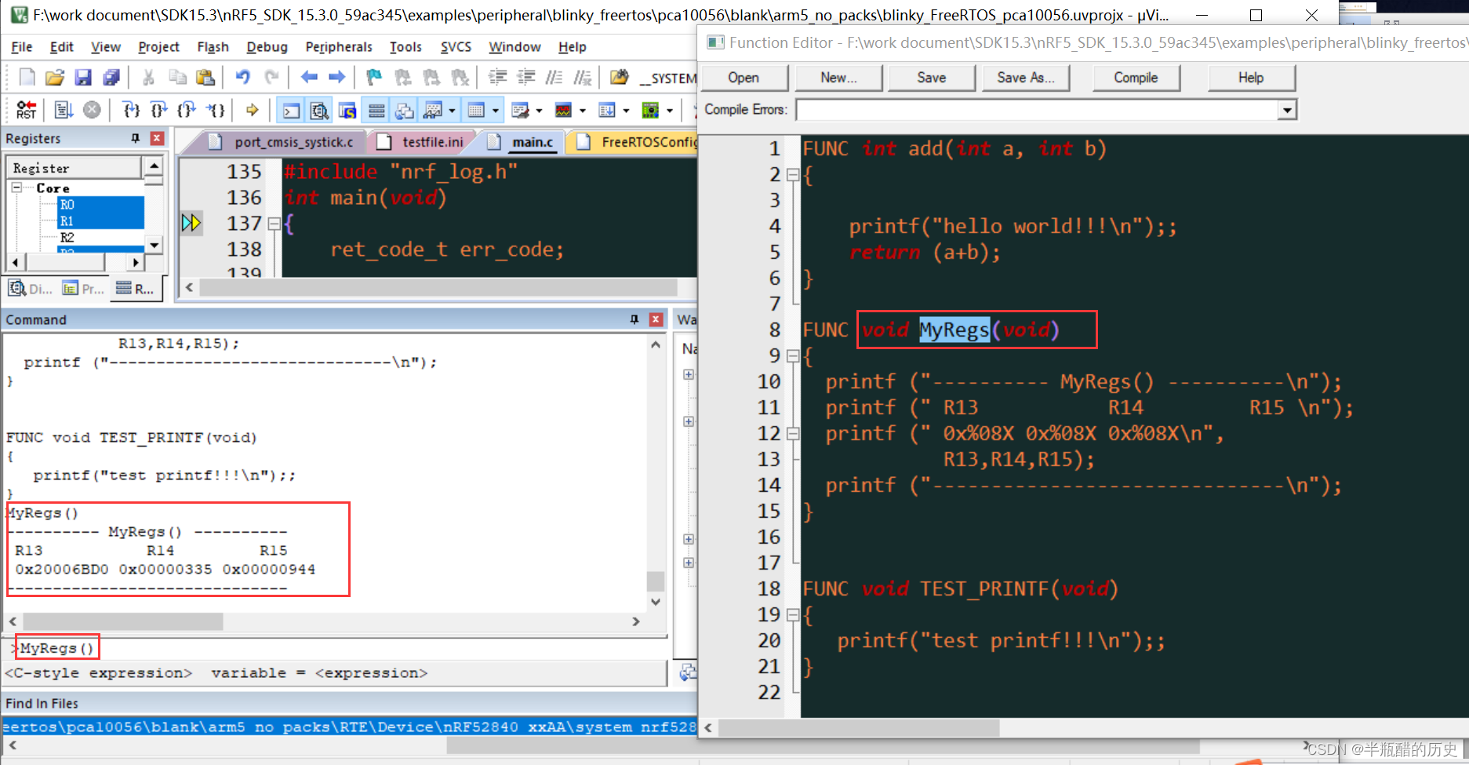Pin the Command panel with the pushpin

pyautogui.click(x=634, y=319)
